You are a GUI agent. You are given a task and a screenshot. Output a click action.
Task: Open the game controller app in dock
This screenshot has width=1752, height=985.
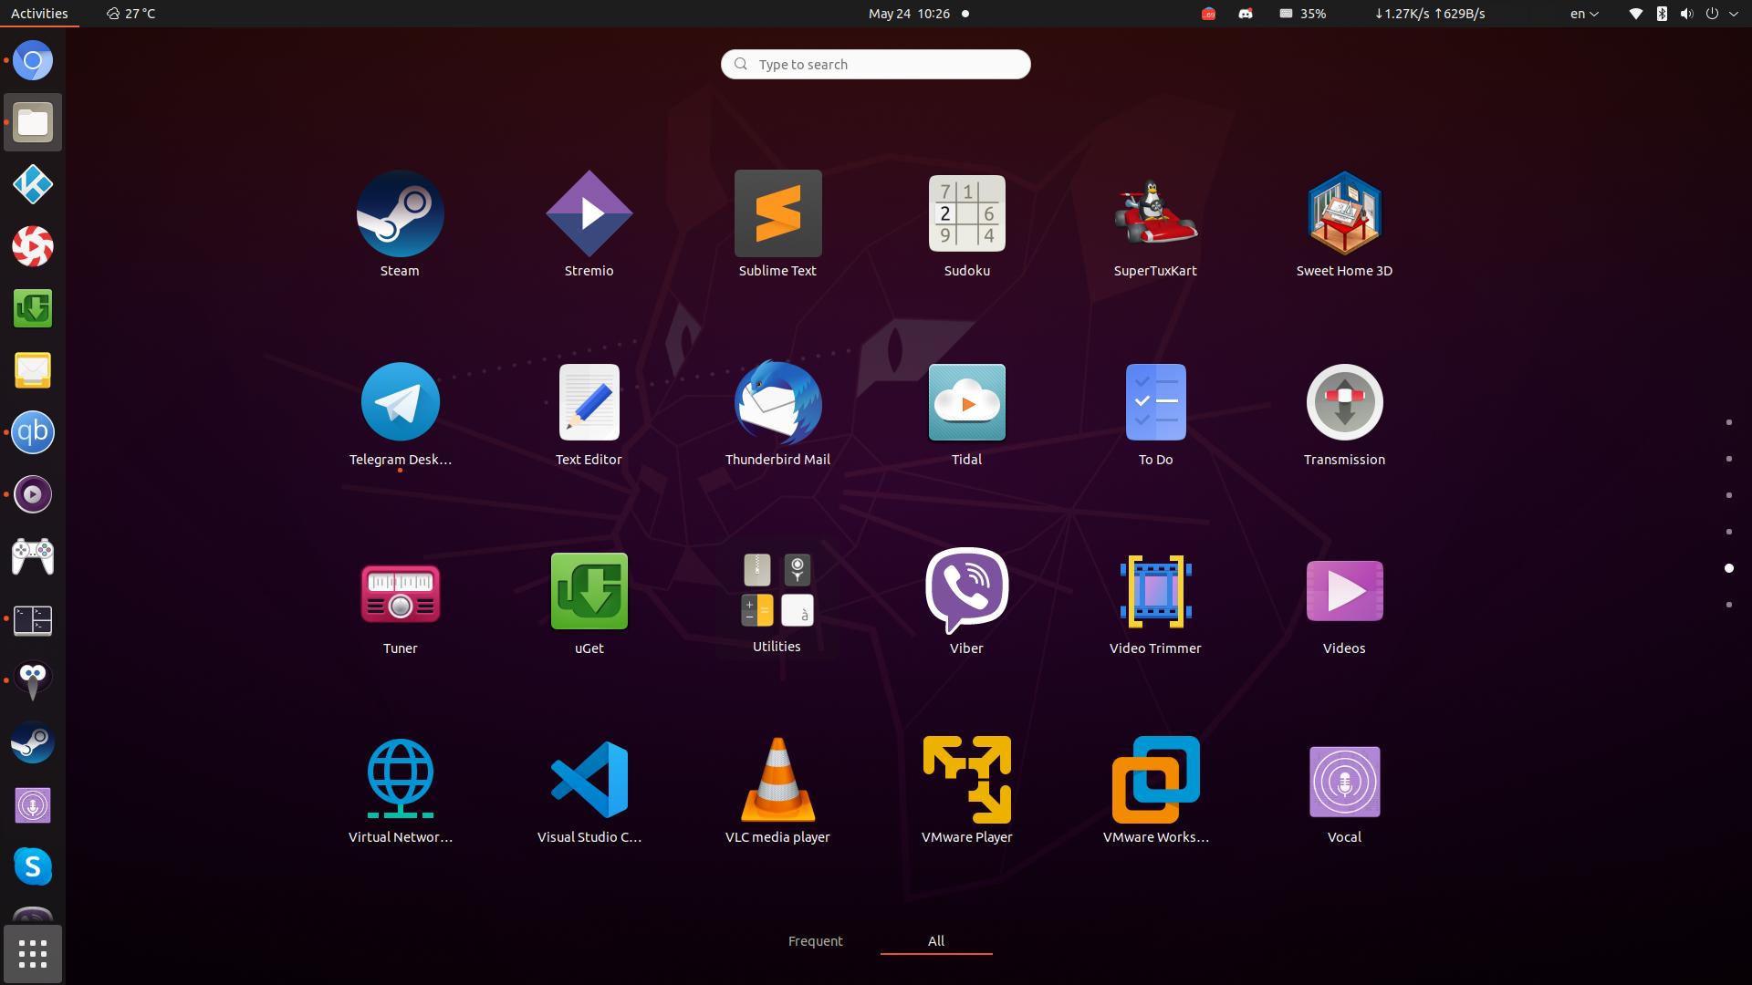point(33,556)
